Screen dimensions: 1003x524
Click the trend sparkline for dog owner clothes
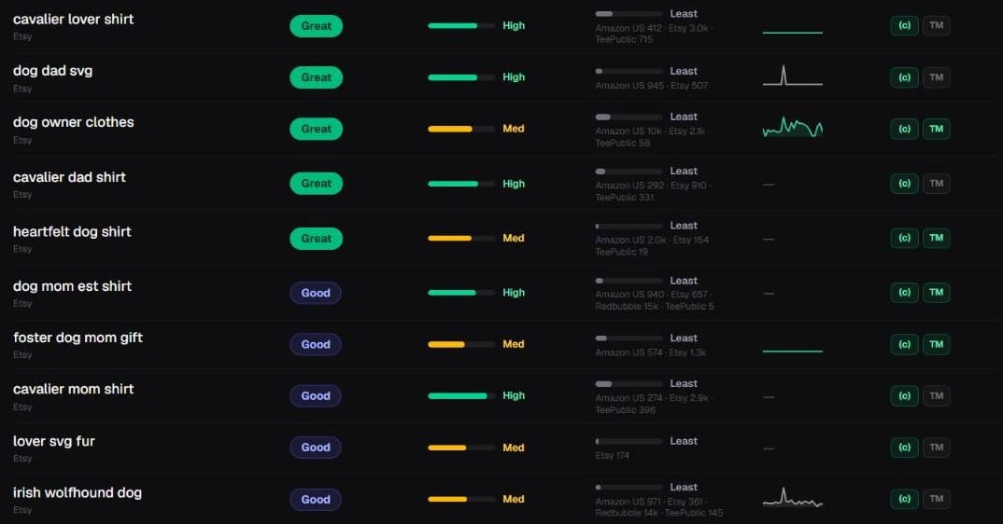pos(793,127)
